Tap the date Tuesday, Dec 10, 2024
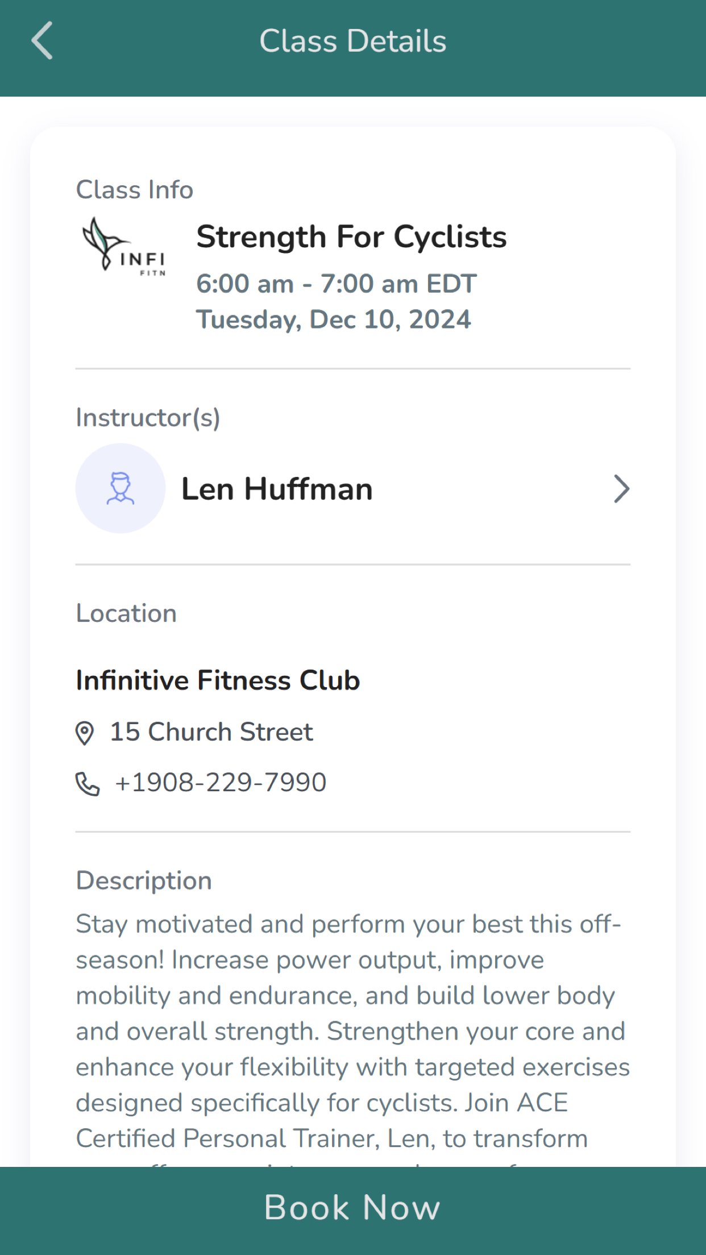Screen dimensions: 706x1255 pos(334,319)
